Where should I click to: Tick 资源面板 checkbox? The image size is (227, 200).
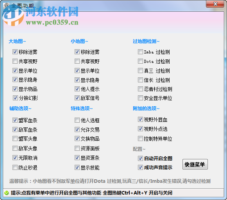tap(77, 148)
